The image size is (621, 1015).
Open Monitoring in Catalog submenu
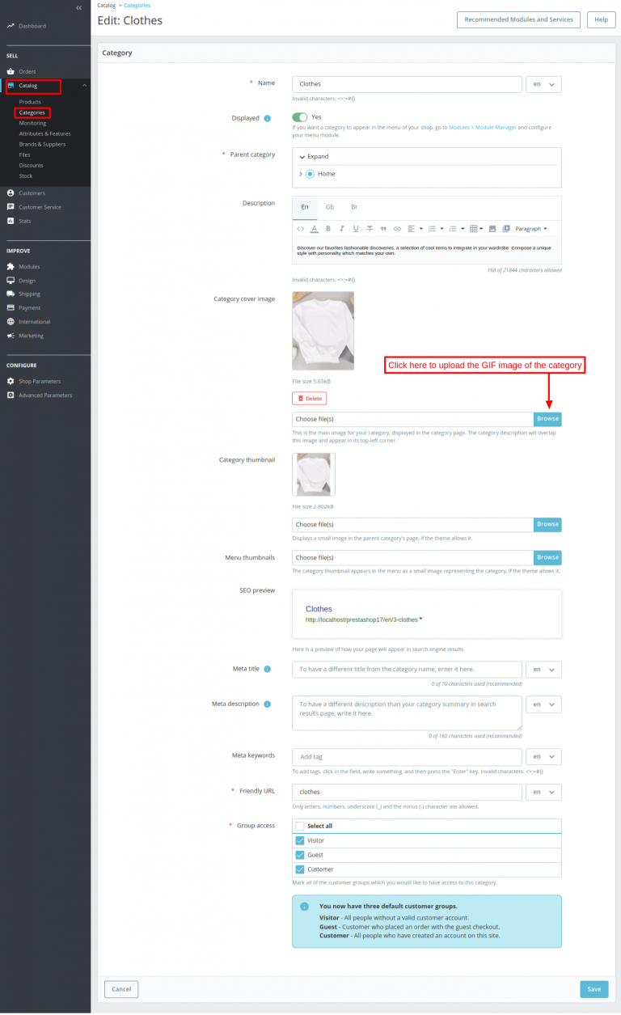pos(33,123)
